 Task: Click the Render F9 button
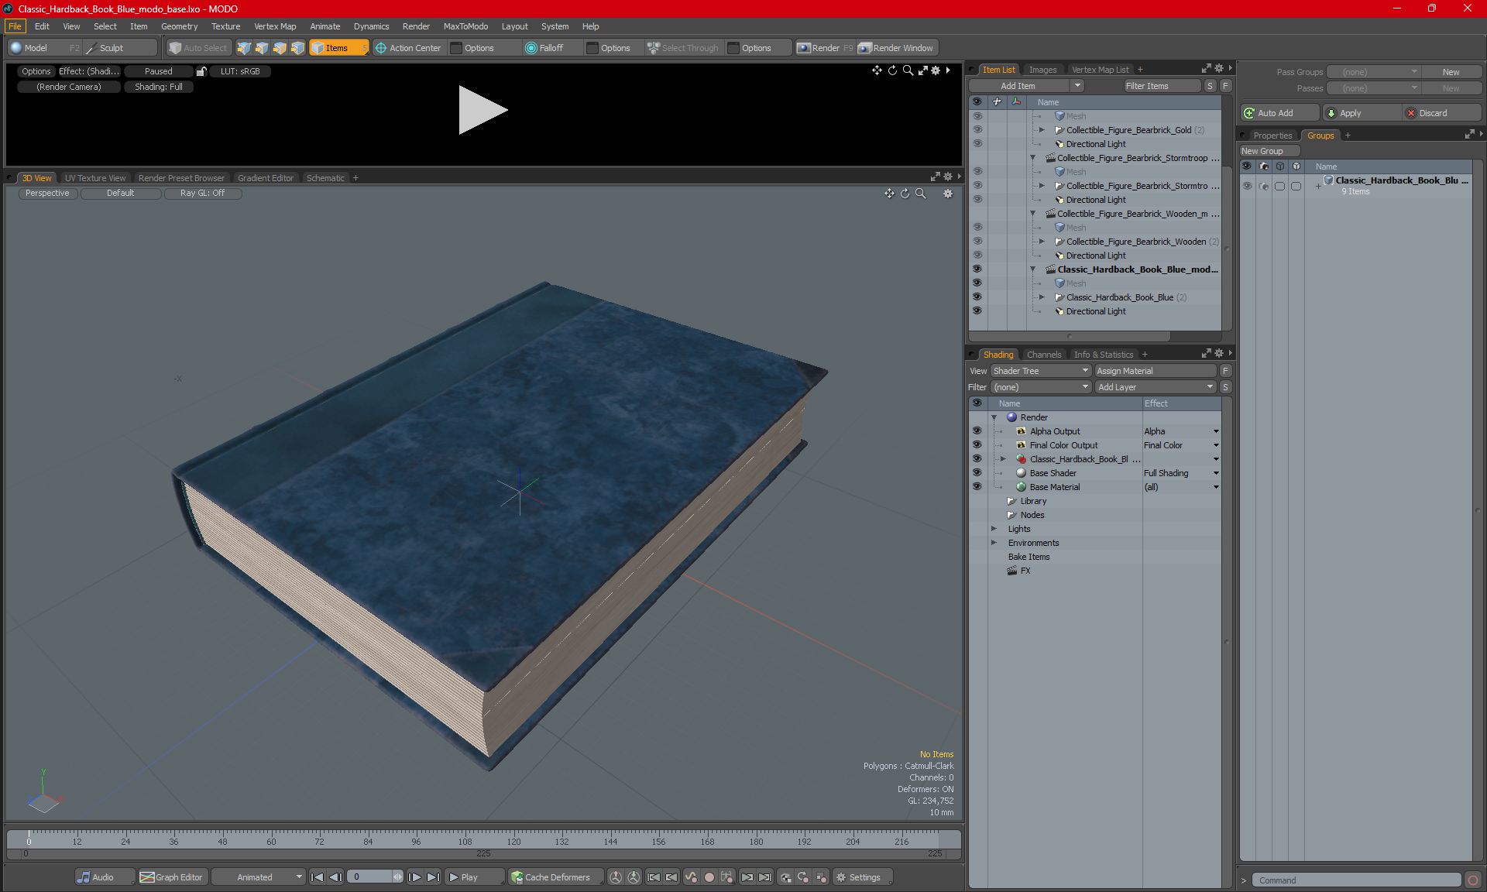825,48
